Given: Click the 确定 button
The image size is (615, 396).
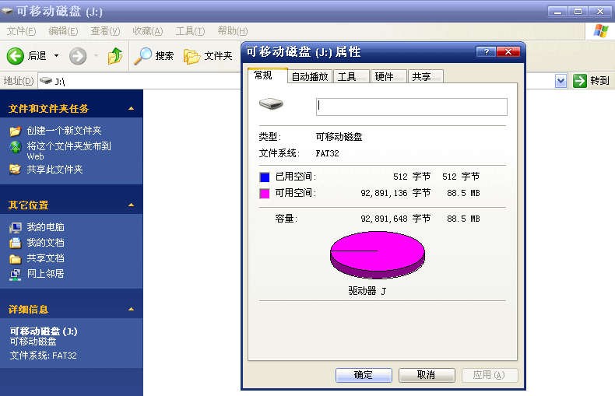Looking at the screenshot, I should pos(364,375).
